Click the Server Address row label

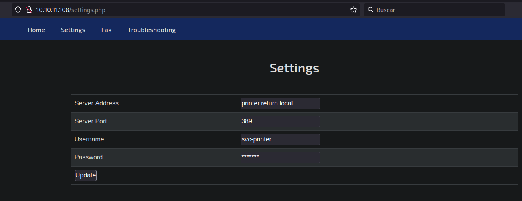click(97, 103)
